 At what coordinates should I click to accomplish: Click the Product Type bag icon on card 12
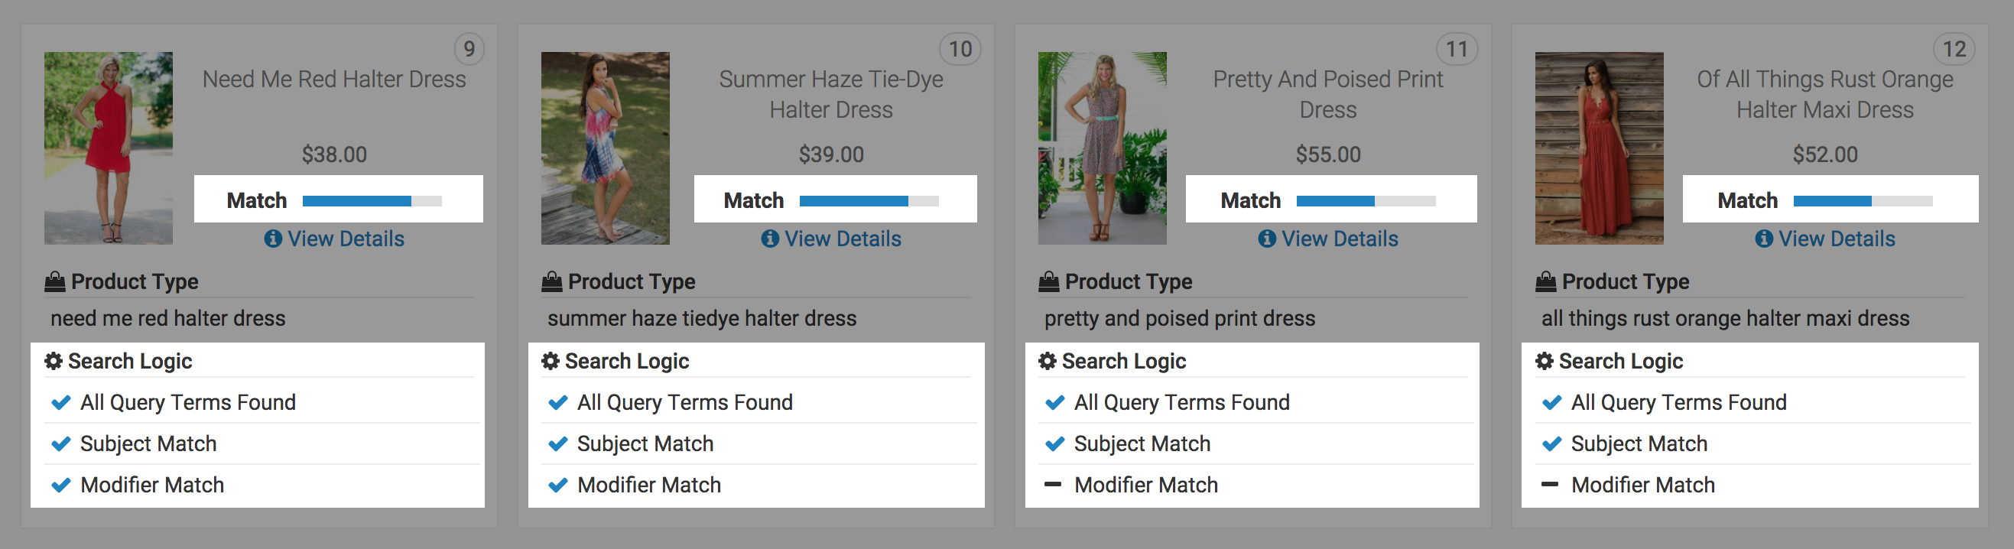click(x=1546, y=281)
